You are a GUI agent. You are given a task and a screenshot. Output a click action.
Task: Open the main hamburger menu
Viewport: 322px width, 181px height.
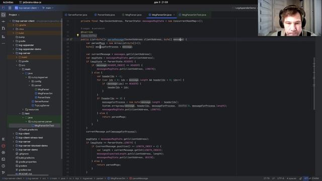point(10,8)
